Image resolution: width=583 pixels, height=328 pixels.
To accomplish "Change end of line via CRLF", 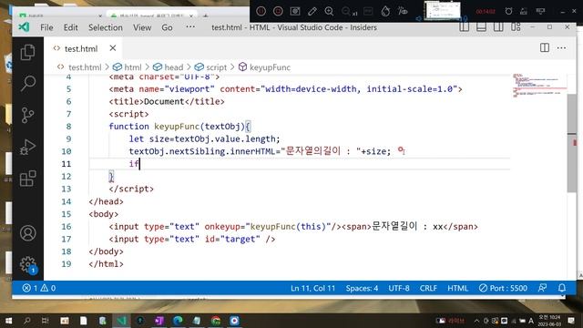I will tap(428, 288).
